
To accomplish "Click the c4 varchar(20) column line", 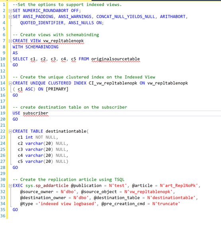I will (x=43, y=156).
